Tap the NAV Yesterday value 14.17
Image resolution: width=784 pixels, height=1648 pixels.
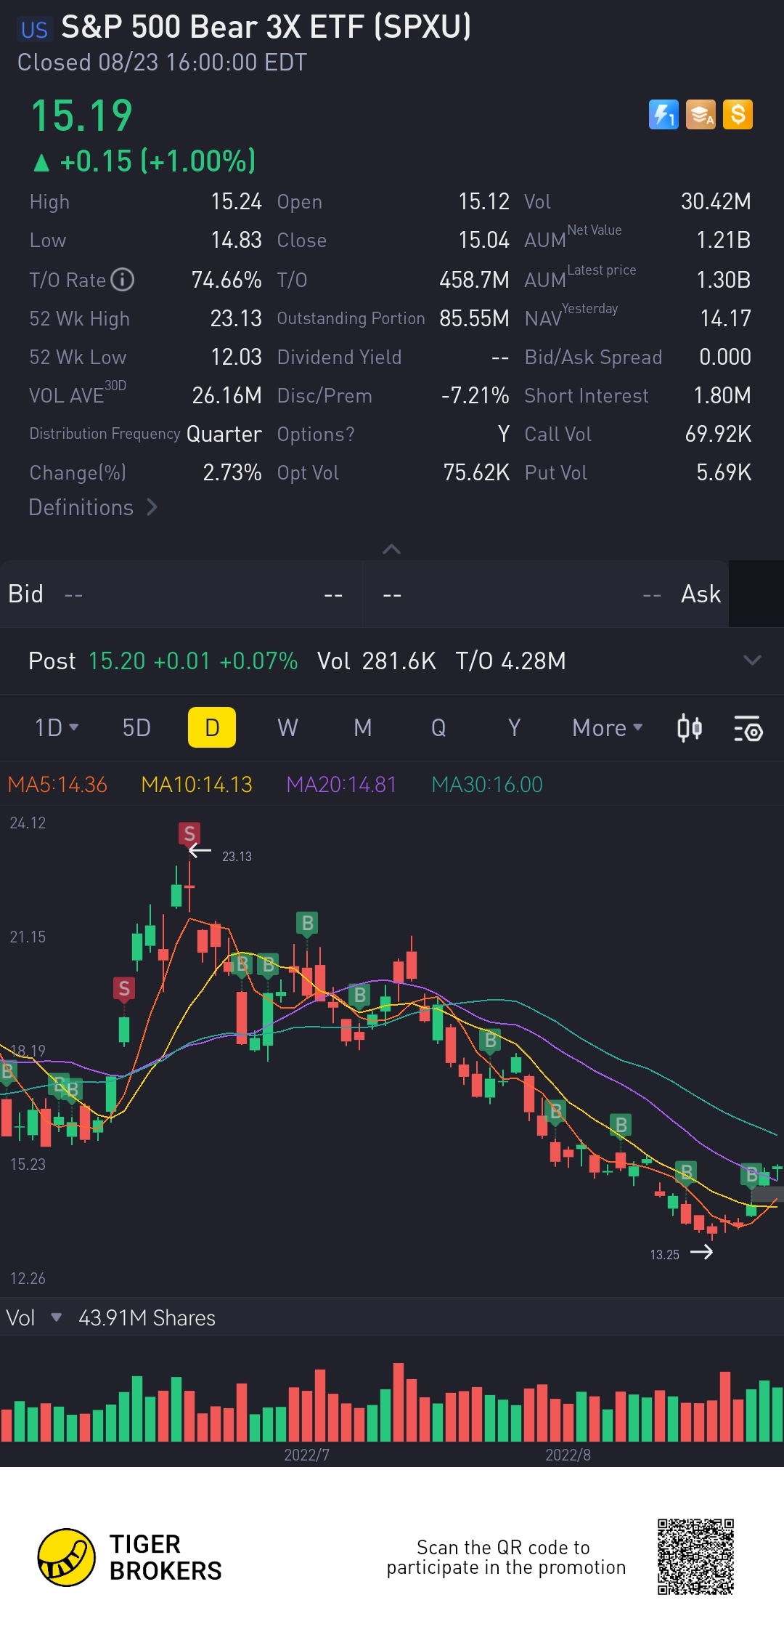pos(726,318)
